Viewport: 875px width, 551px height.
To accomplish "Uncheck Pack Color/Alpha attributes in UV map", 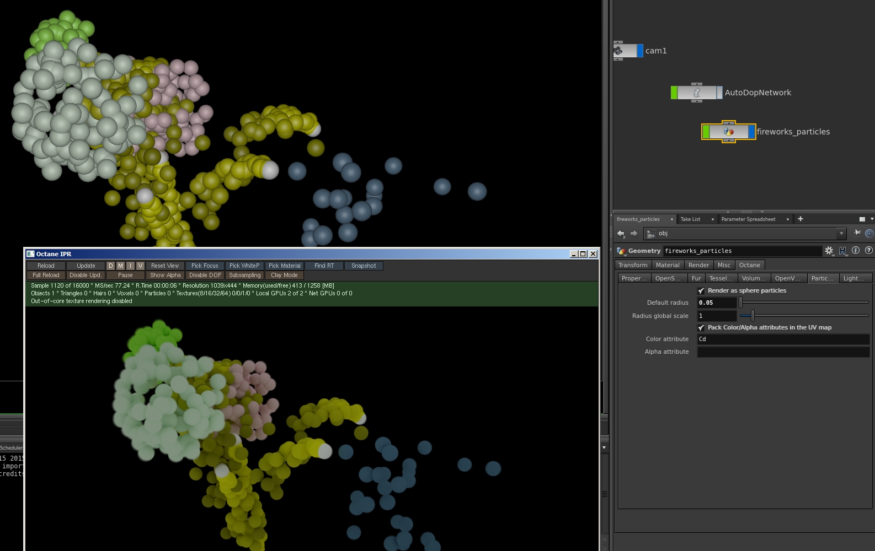I will (x=701, y=327).
